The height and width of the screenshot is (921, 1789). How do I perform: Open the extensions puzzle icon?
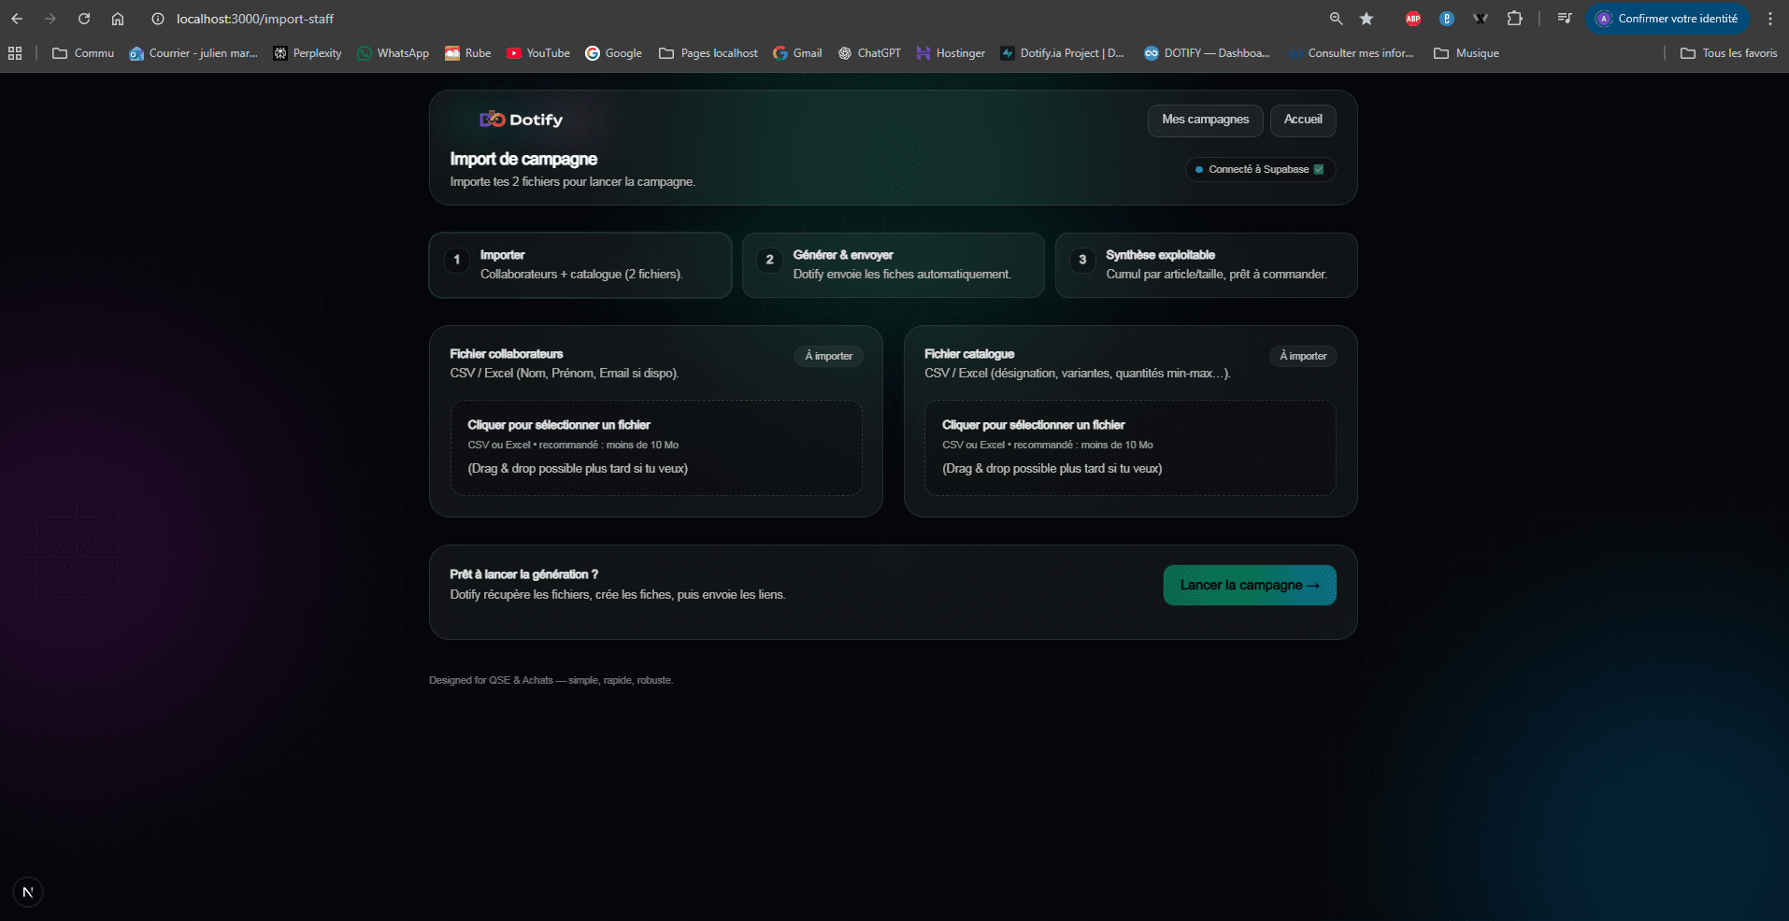1515,19
